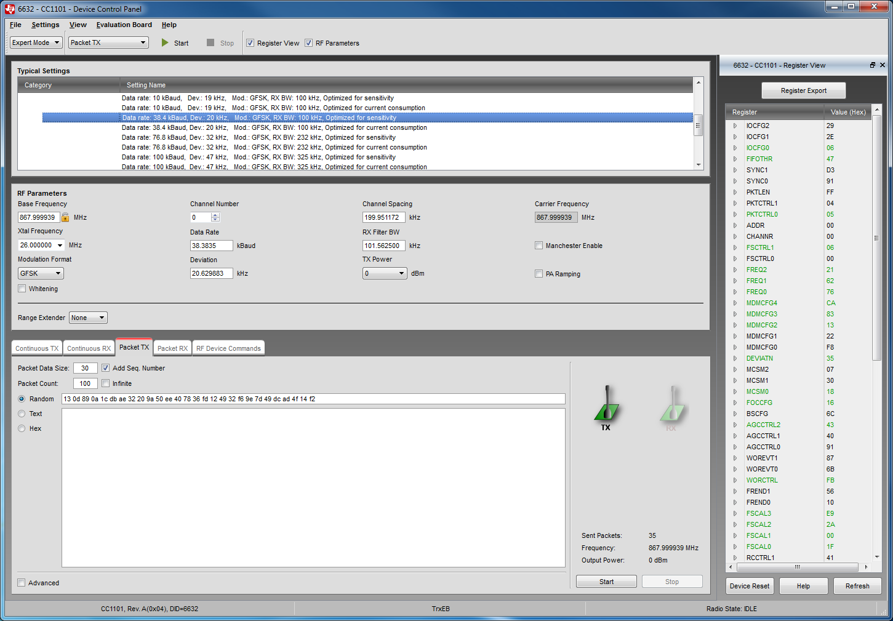Expand the IOCFG2 register row
This screenshot has height=621, width=893.
coord(735,126)
